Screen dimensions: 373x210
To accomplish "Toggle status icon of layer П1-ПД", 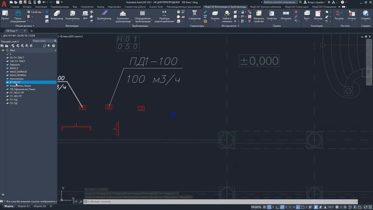I will (x=8, y=100).
